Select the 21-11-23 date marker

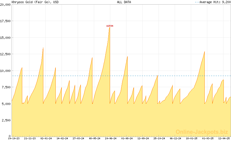click(30, 138)
